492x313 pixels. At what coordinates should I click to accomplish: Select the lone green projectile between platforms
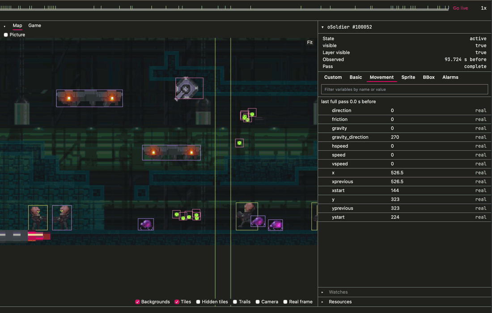click(x=239, y=143)
